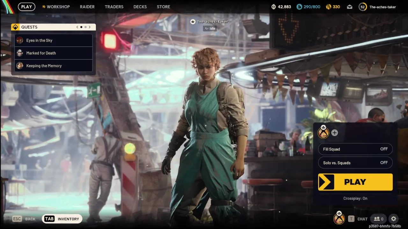Open the mail inbox icon
408x229 pixels.
(x=350, y=7)
